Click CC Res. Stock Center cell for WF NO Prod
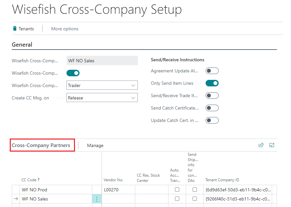Screen dimensions: 291x207 point(152,190)
